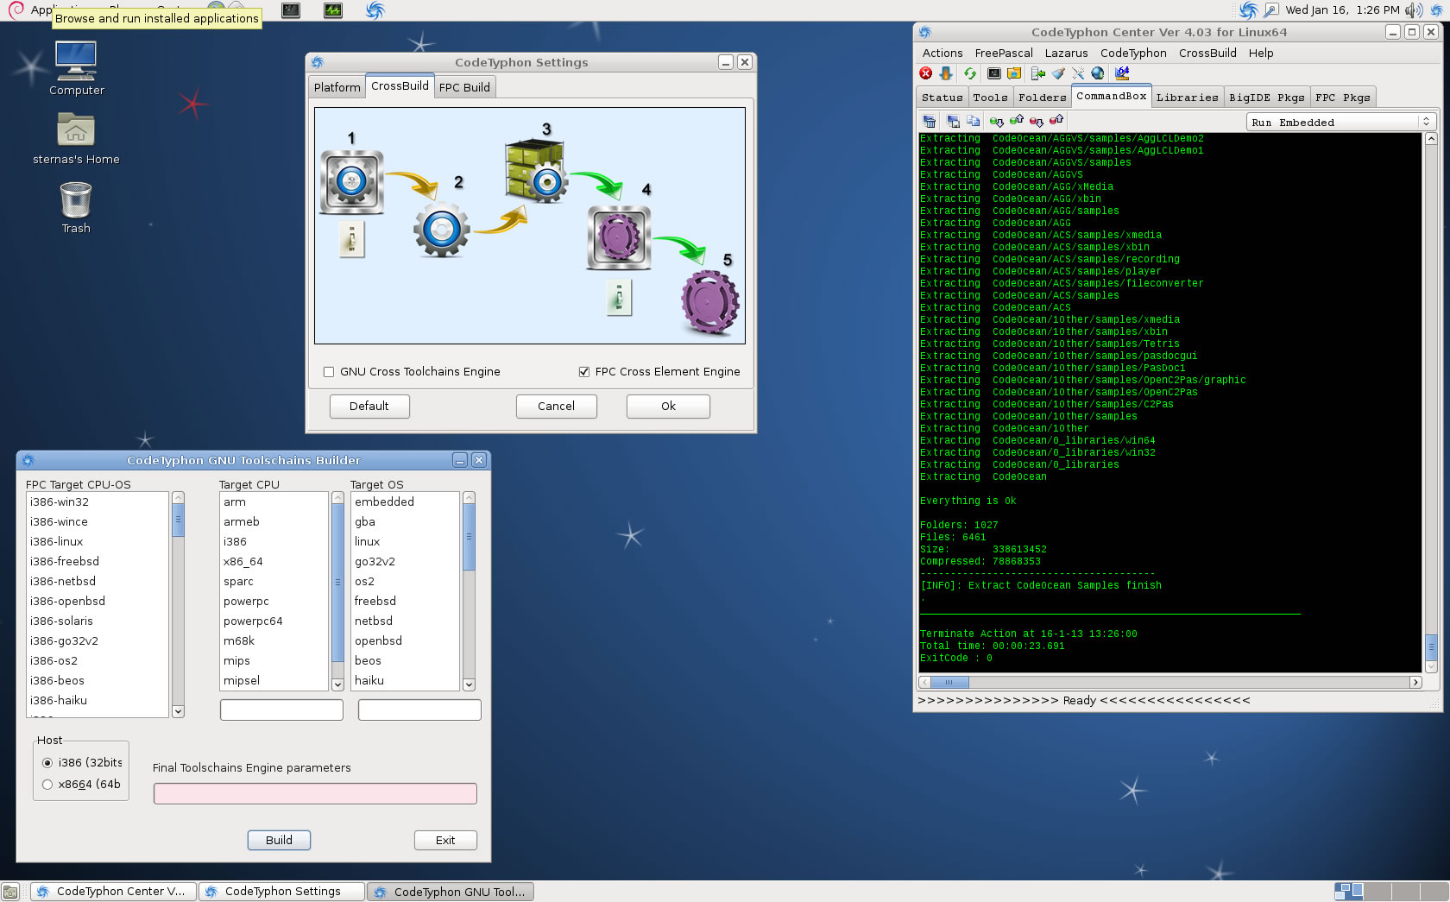
Task: Click the Target OS text input field
Action: point(419,710)
